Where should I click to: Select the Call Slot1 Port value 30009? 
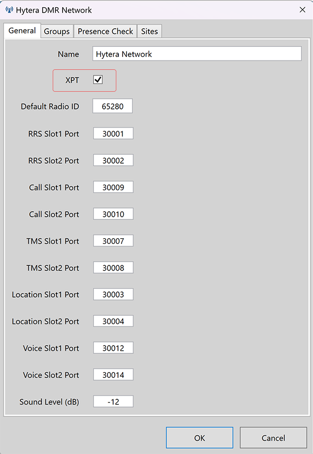(x=113, y=187)
